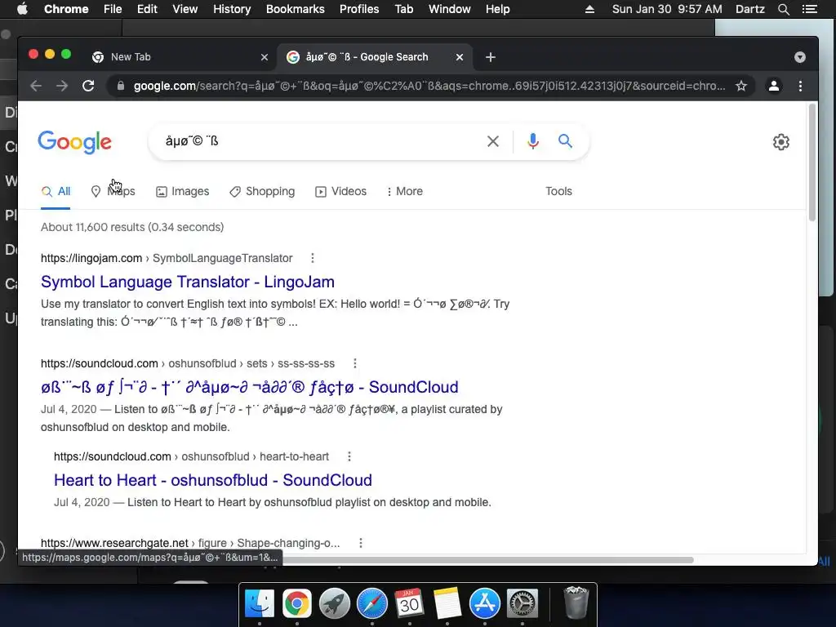Switch to Shopping results
This screenshot has width=836, height=627.
point(262,191)
